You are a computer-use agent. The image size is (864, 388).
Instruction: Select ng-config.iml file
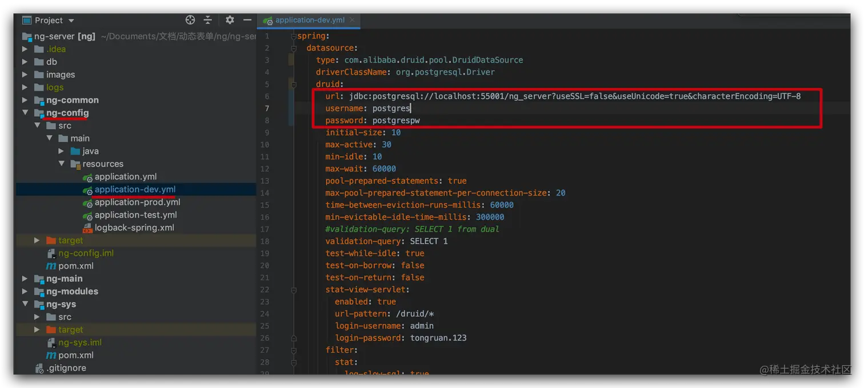86,253
